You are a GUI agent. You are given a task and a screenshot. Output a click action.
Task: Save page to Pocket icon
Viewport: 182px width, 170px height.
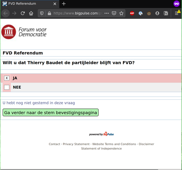click(x=114, y=13)
